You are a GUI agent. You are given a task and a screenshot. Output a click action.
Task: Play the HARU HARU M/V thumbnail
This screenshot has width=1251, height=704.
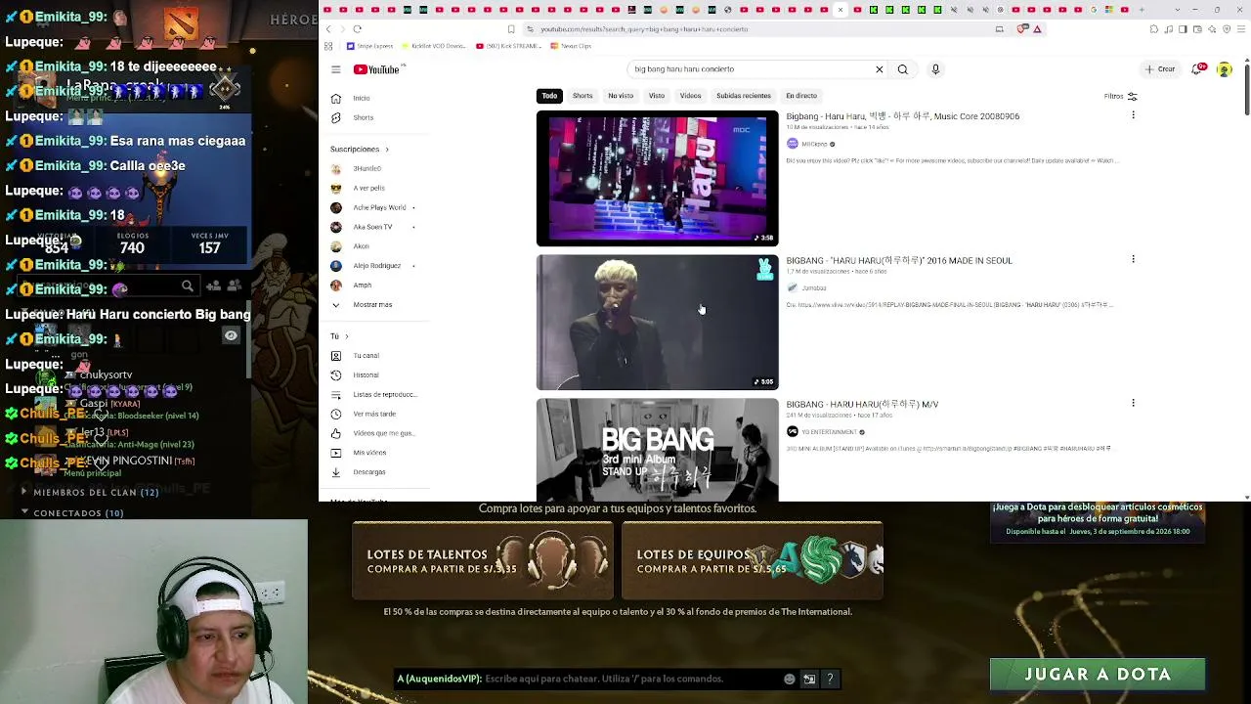pos(657,450)
